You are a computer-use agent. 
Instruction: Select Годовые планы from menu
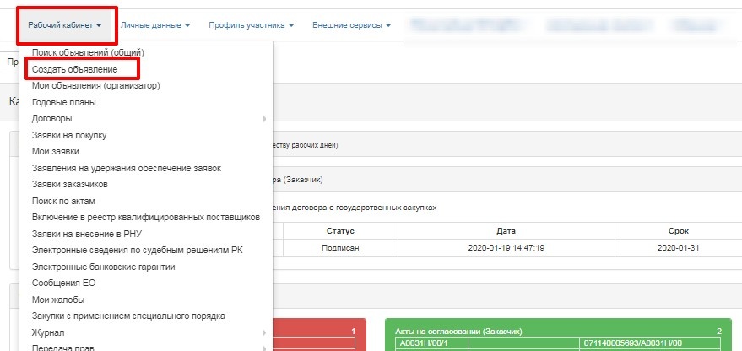pos(63,102)
